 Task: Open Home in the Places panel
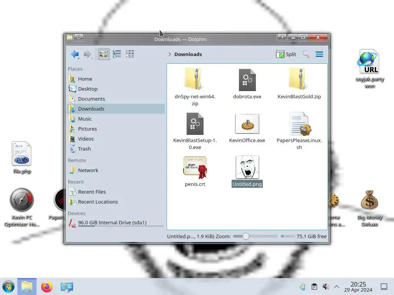click(x=116, y=79)
